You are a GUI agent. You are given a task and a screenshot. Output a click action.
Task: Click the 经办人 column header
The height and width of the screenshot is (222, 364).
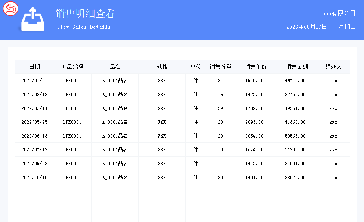click(x=333, y=67)
